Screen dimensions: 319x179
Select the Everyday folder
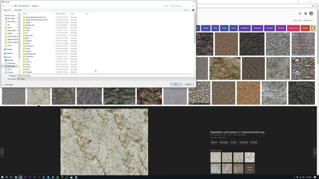(x=28, y=41)
